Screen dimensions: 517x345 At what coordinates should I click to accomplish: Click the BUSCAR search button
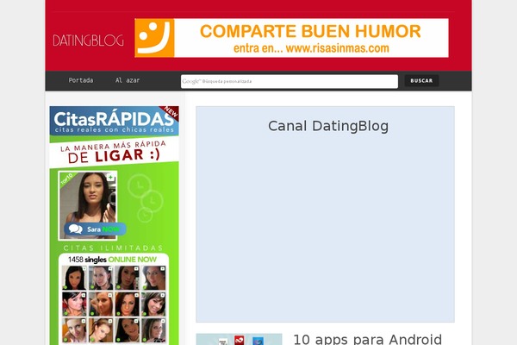pyautogui.click(x=421, y=80)
